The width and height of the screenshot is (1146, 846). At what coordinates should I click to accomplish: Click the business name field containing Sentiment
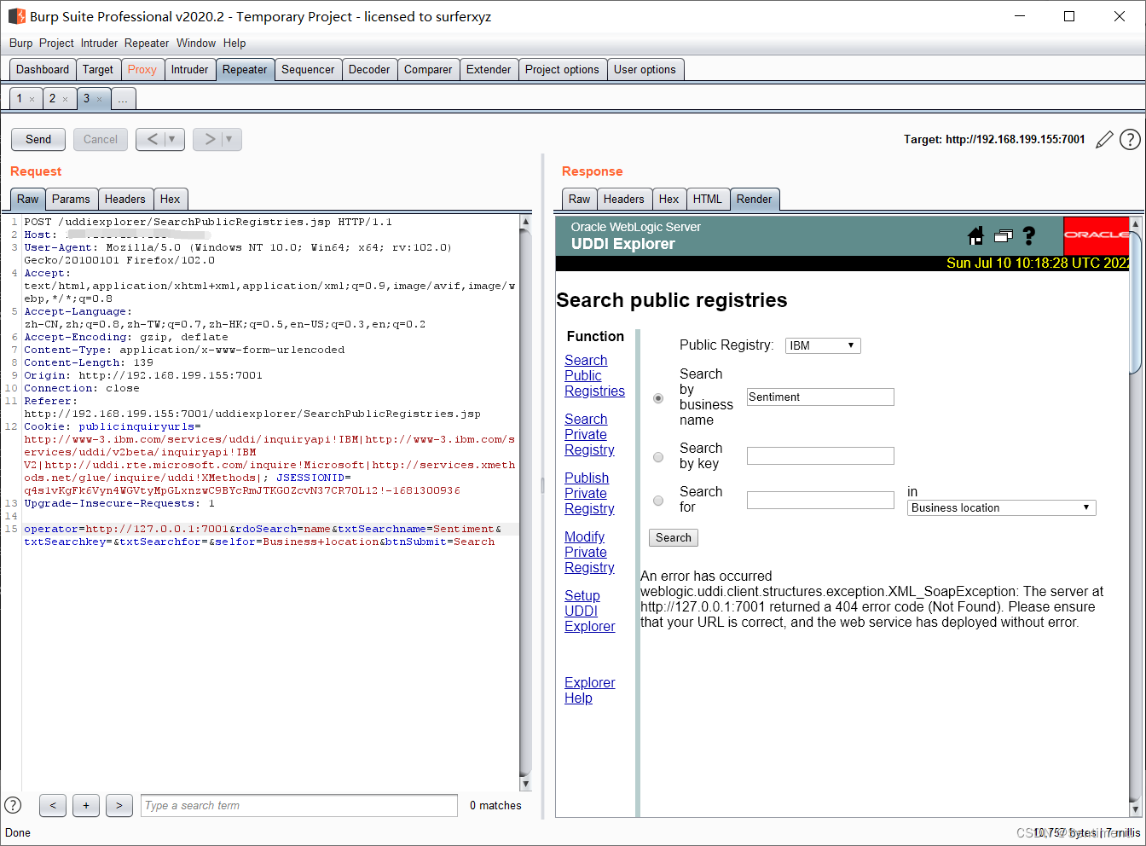(820, 397)
